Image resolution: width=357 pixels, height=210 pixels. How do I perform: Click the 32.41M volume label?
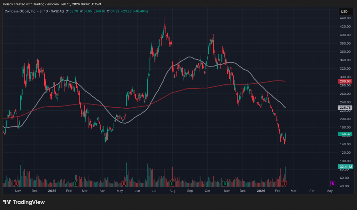coord(344,167)
